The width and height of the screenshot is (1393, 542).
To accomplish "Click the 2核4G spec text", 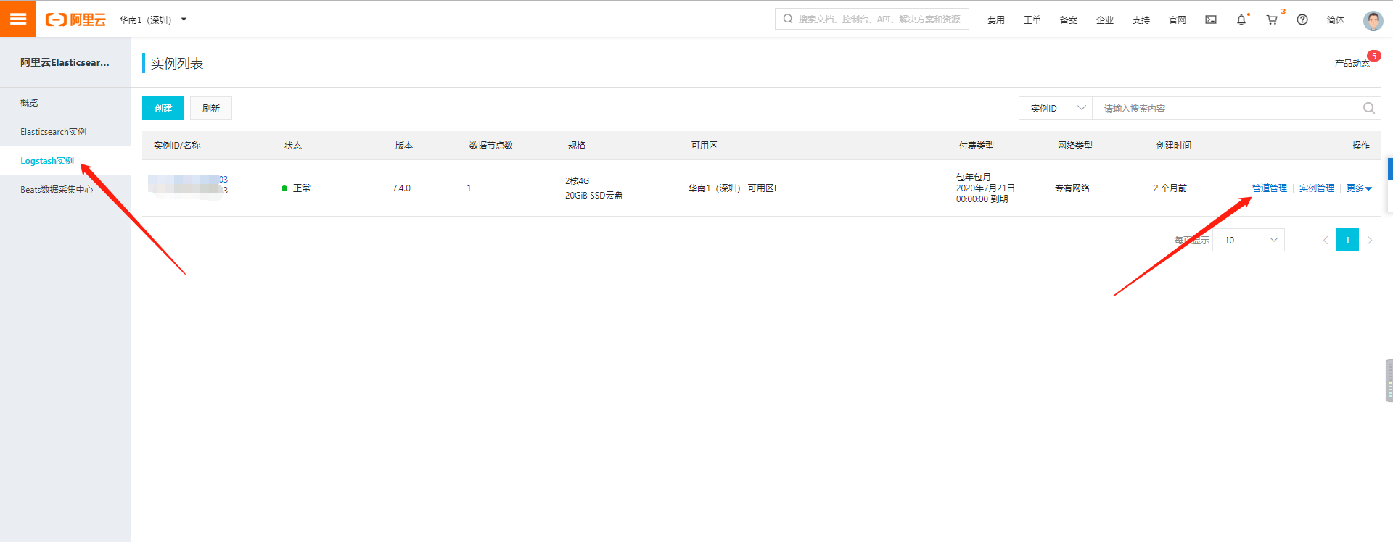I will click(577, 180).
